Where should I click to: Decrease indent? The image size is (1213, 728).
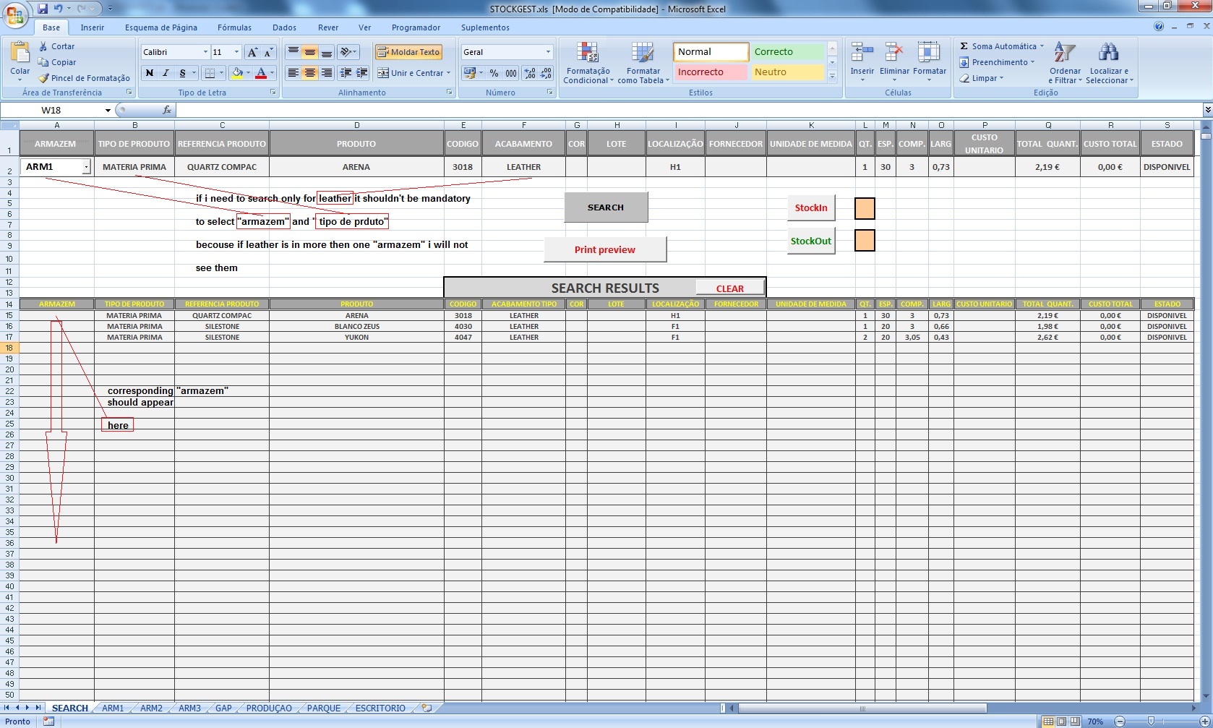coord(346,73)
